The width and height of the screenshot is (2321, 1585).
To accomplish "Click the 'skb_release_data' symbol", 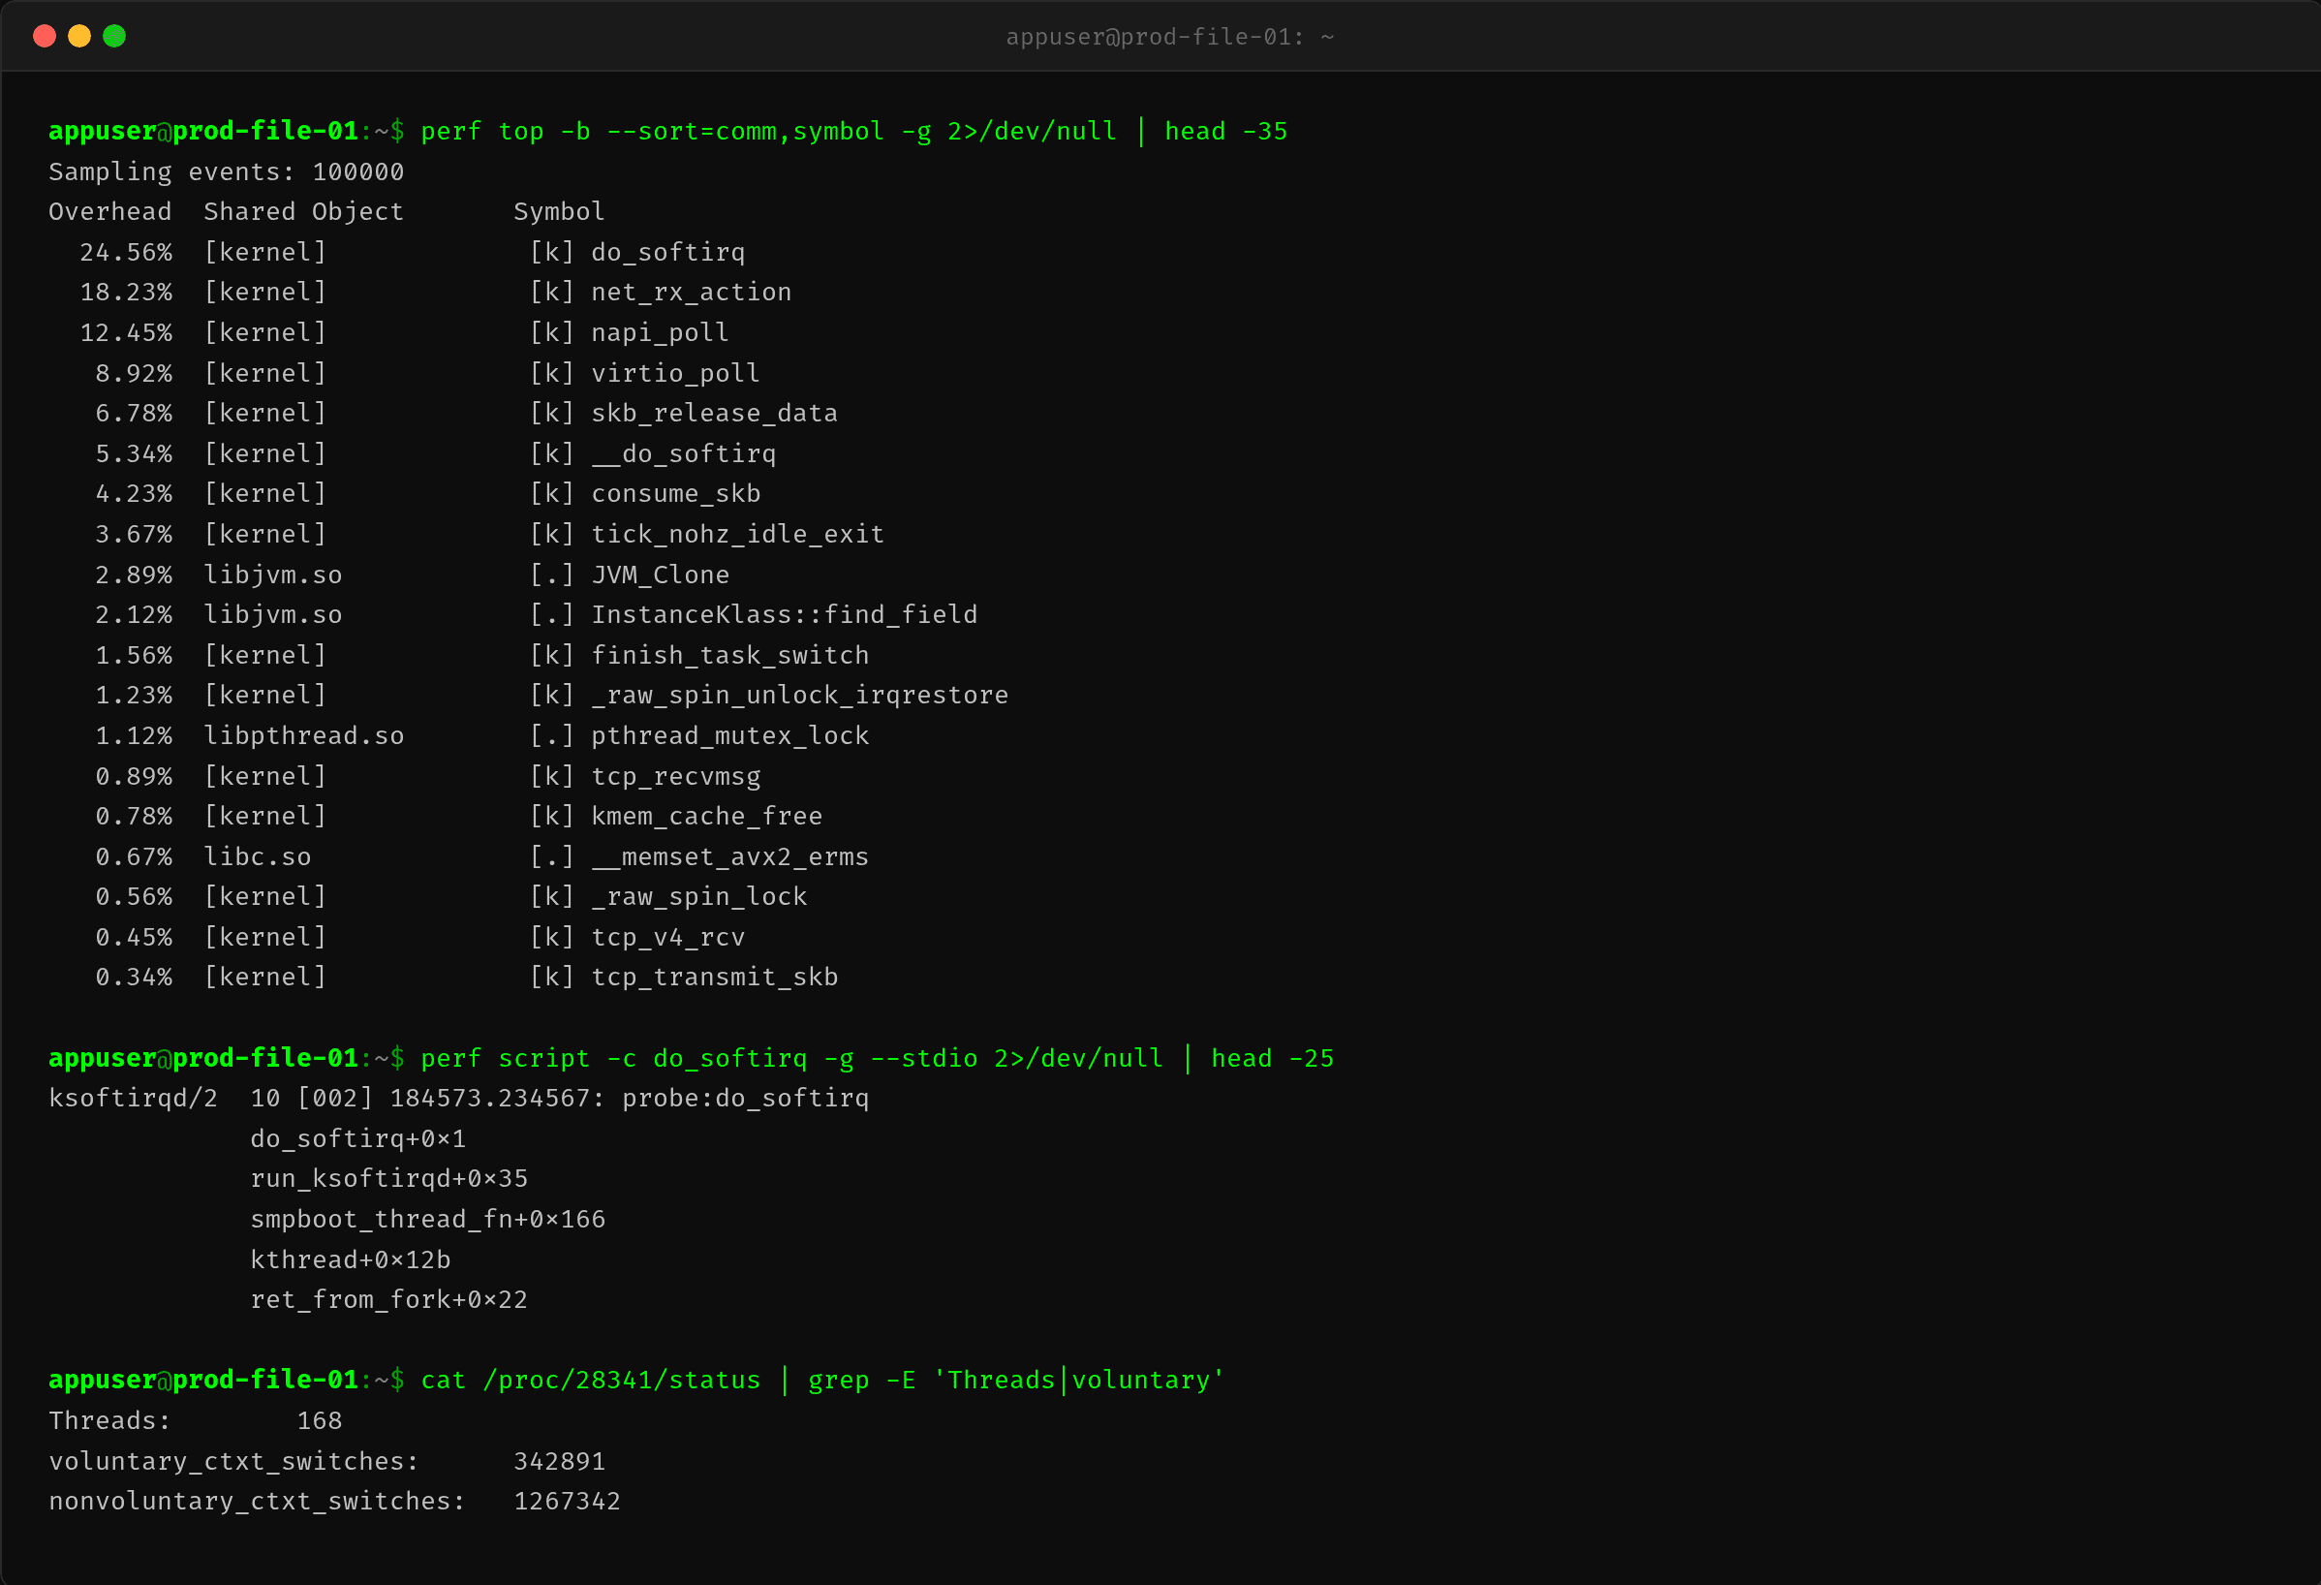I will click(x=714, y=413).
